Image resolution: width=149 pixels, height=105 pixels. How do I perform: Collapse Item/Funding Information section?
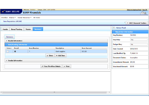coord(56,45)
